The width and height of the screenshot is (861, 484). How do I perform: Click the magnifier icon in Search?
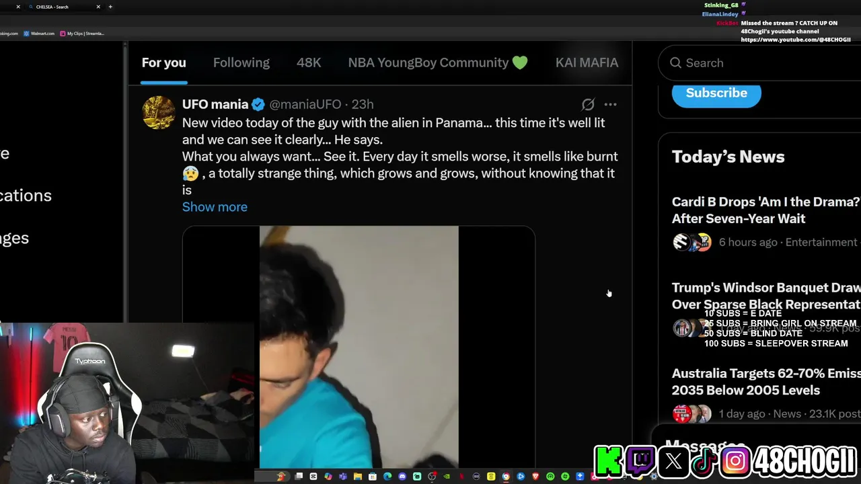(675, 63)
